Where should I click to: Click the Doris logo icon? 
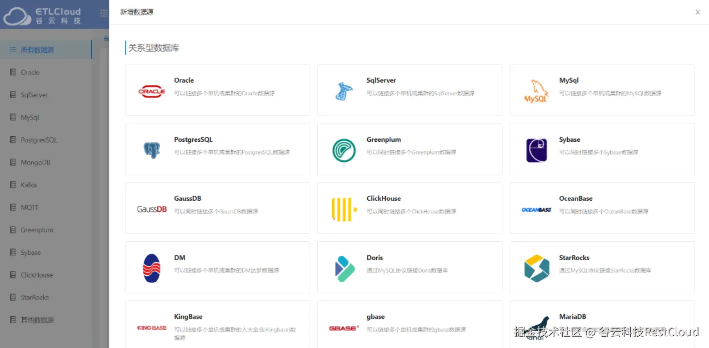click(x=345, y=268)
